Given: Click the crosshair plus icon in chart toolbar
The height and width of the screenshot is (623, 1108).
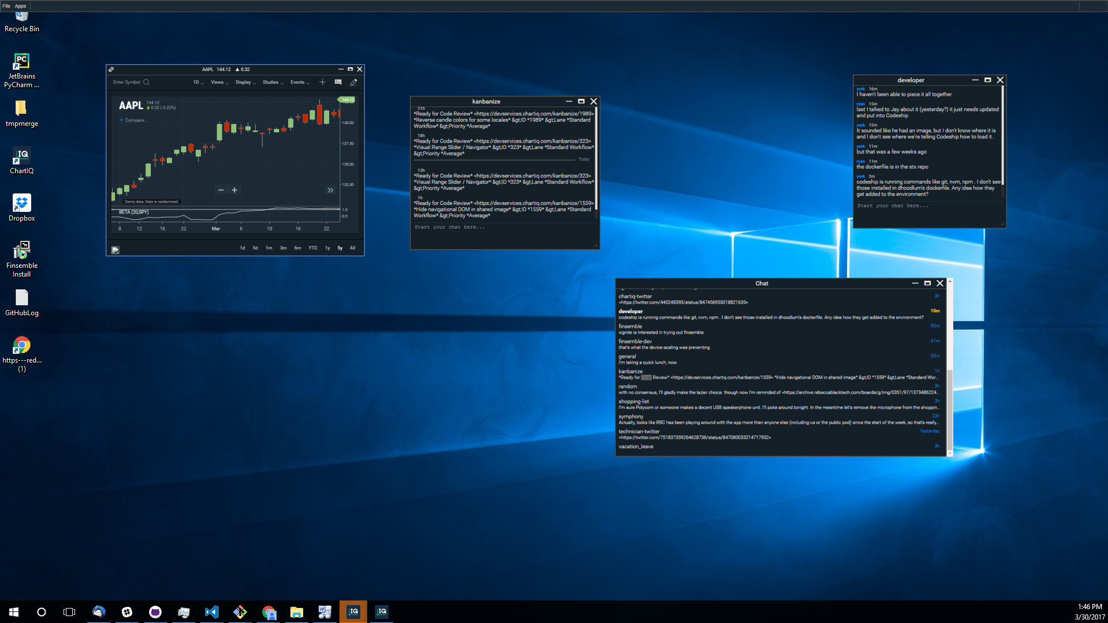Looking at the screenshot, I should click(x=323, y=82).
